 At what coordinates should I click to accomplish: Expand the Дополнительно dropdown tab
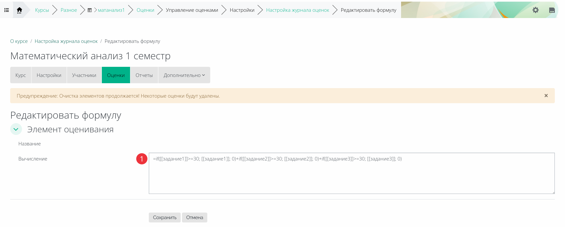coord(184,75)
